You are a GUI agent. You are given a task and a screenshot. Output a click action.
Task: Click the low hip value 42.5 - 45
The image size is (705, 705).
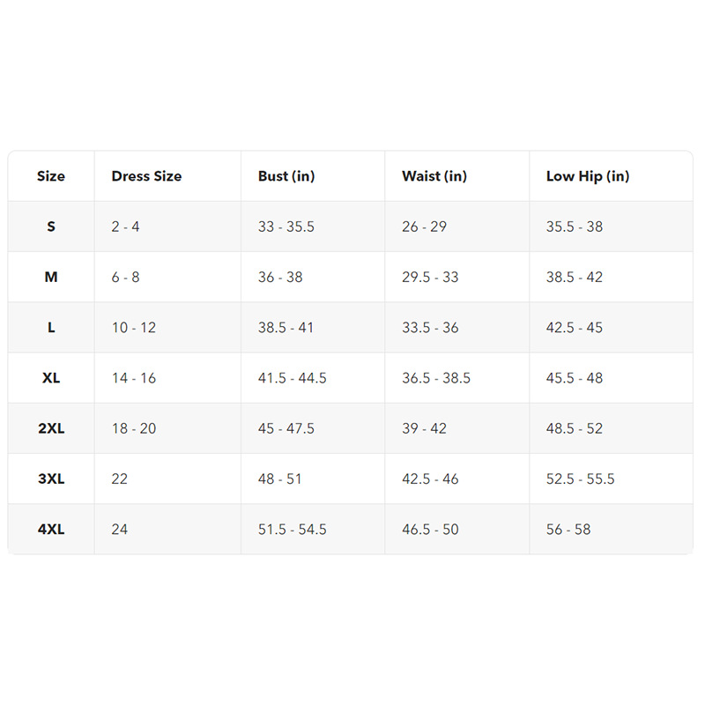click(575, 328)
